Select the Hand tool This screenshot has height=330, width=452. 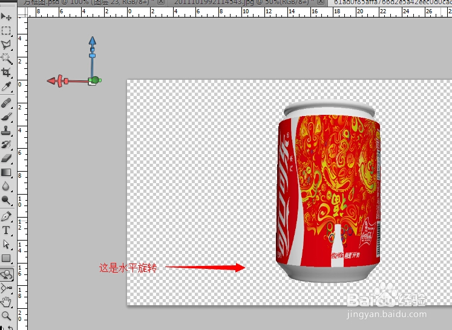tap(6, 302)
